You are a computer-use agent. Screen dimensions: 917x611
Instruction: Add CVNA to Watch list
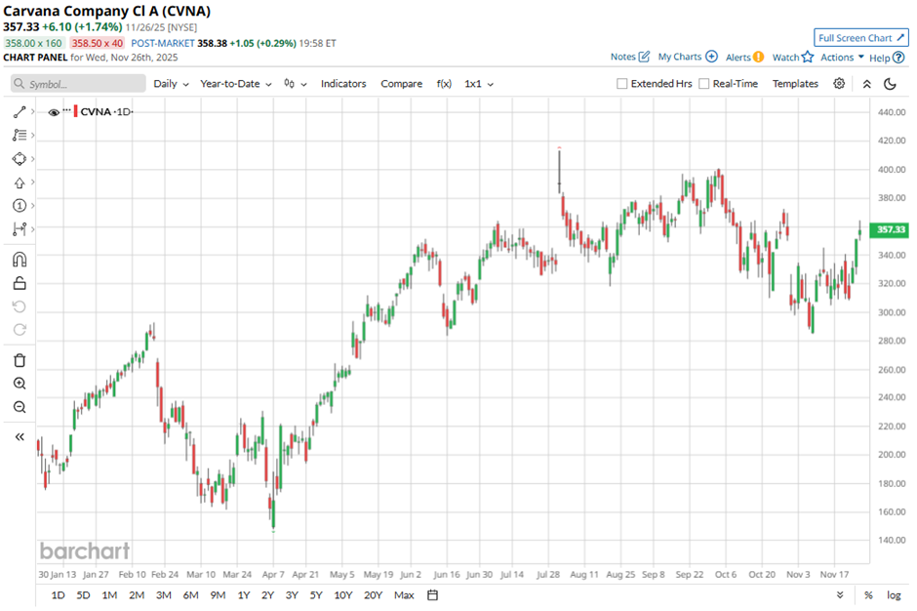click(793, 57)
